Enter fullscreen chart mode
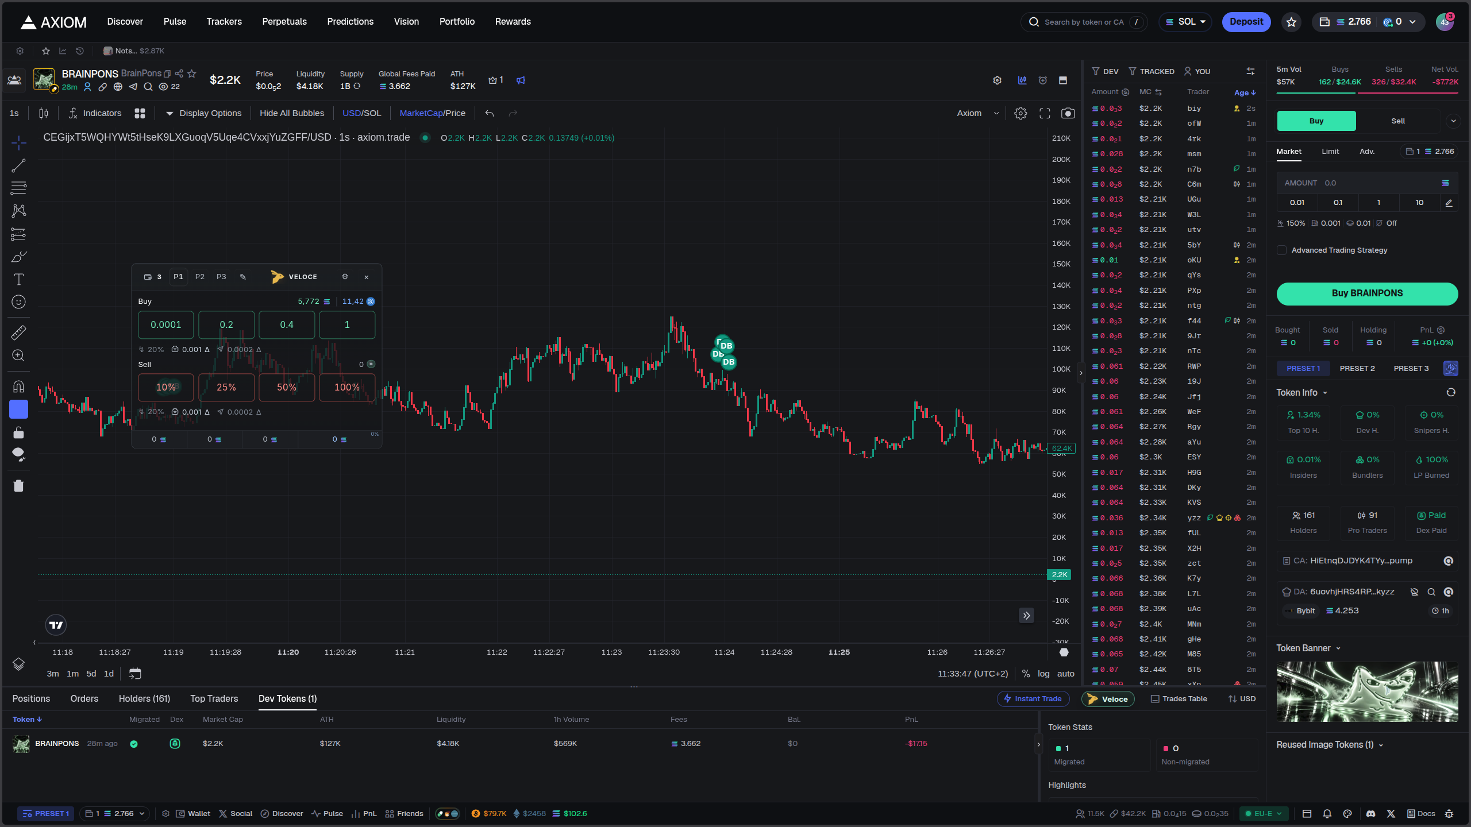 (x=1045, y=113)
